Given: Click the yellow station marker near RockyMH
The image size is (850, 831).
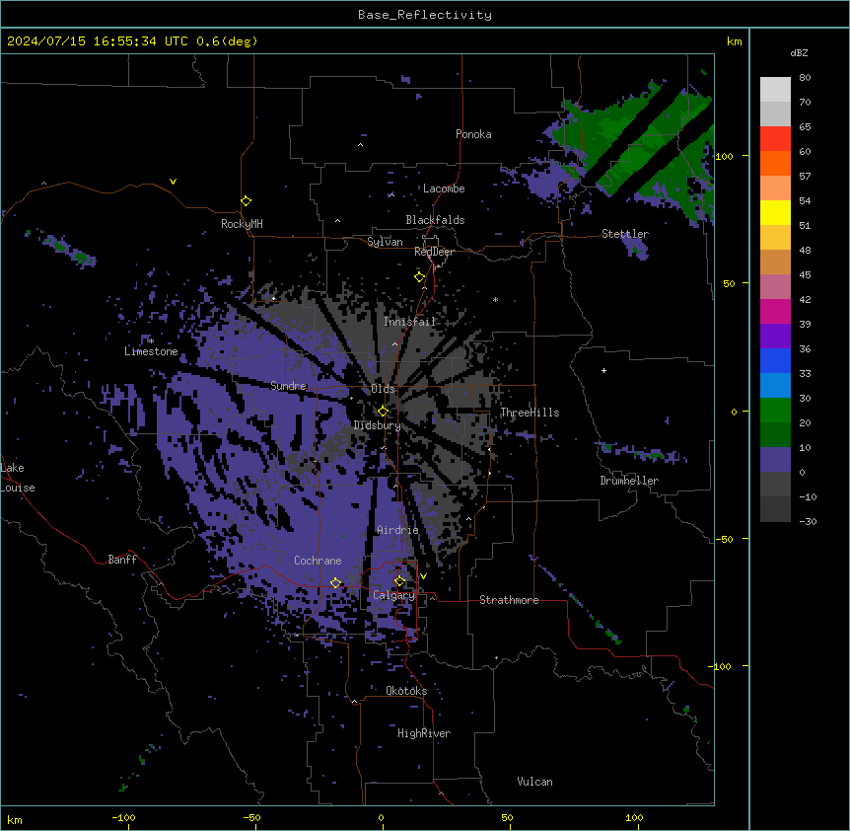Looking at the screenshot, I should [x=246, y=201].
